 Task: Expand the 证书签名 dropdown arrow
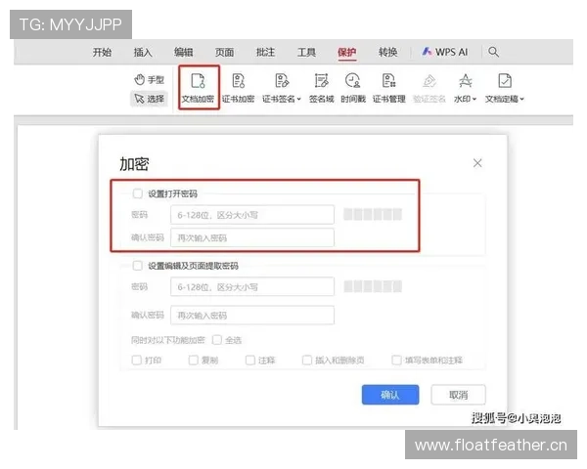coord(298,99)
